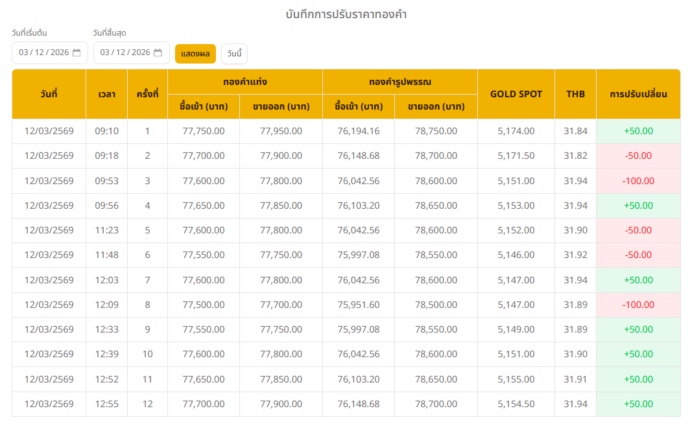Viewport: 690px width, 424px height.
Task: Click the เวลา column header
Action: (x=106, y=94)
